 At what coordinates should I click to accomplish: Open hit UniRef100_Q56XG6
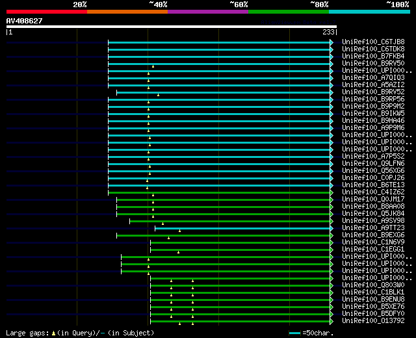(373, 171)
